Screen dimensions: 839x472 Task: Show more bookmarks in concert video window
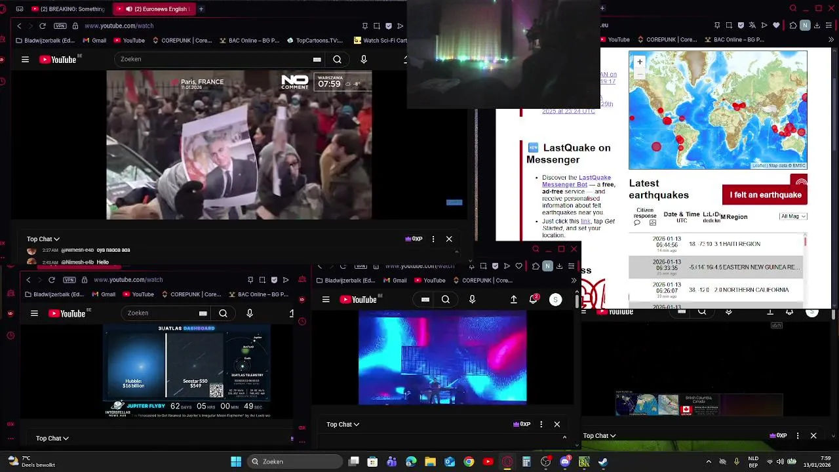point(574,281)
